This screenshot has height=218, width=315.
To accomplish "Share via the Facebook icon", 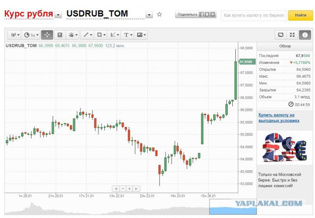I will point(201,14).
